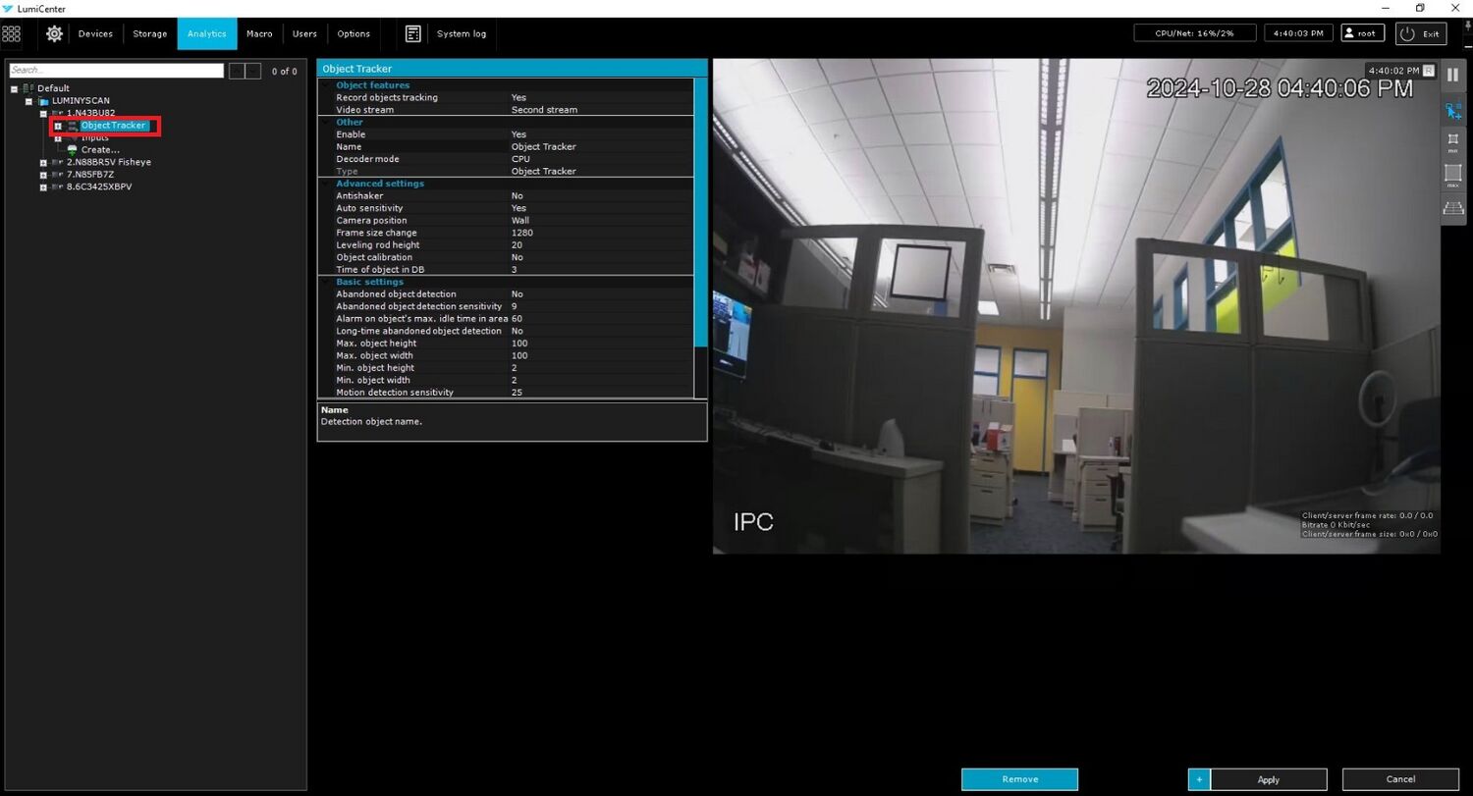Remove the Object Tracker detector

[1018, 778]
